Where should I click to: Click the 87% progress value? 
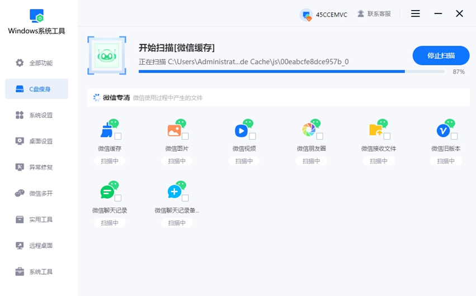pyautogui.click(x=459, y=72)
